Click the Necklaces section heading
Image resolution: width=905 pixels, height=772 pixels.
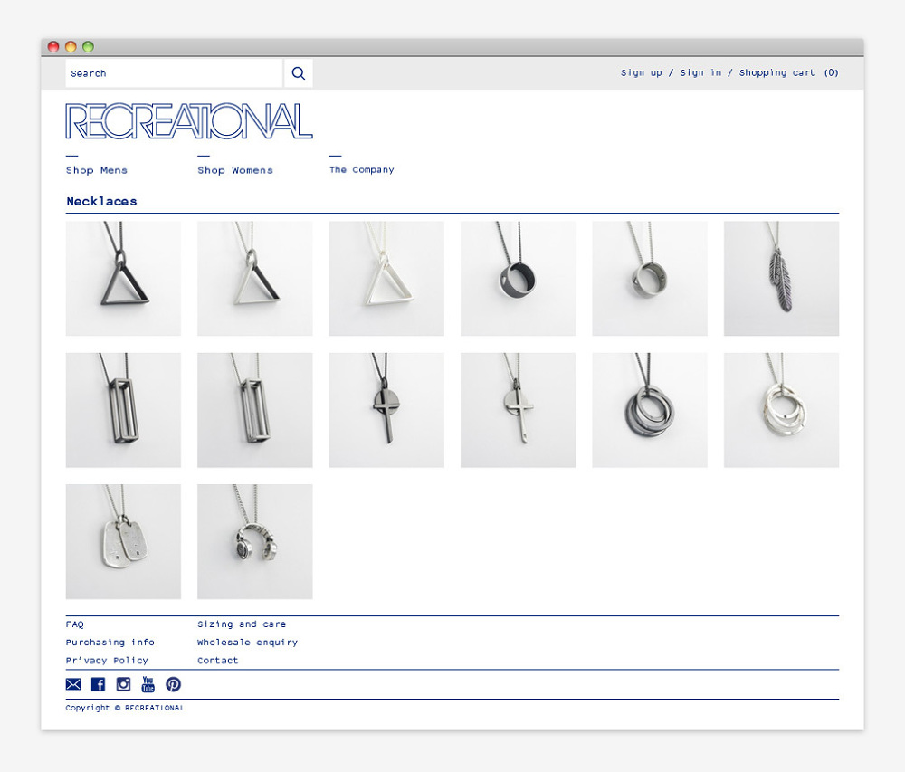[x=101, y=201]
